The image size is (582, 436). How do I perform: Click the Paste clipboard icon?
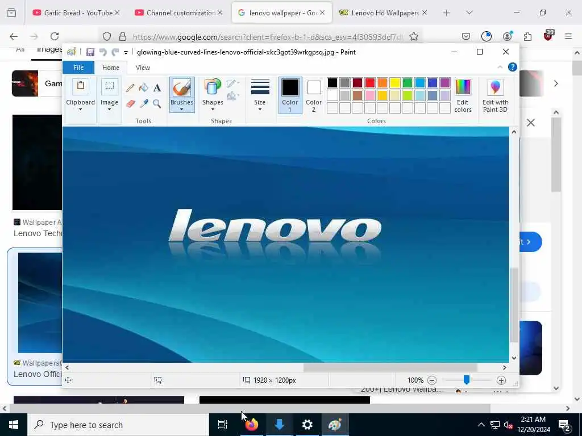point(81,87)
